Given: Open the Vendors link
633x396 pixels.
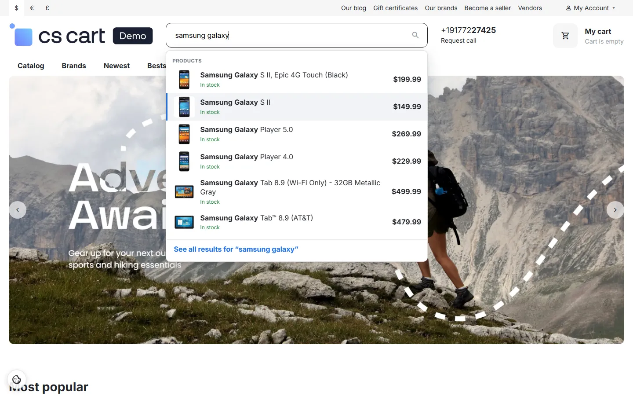Looking at the screenshot, I should (530, 8).
